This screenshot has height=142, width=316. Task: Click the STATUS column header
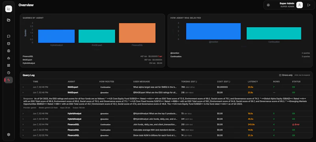[x=296, y=82]
